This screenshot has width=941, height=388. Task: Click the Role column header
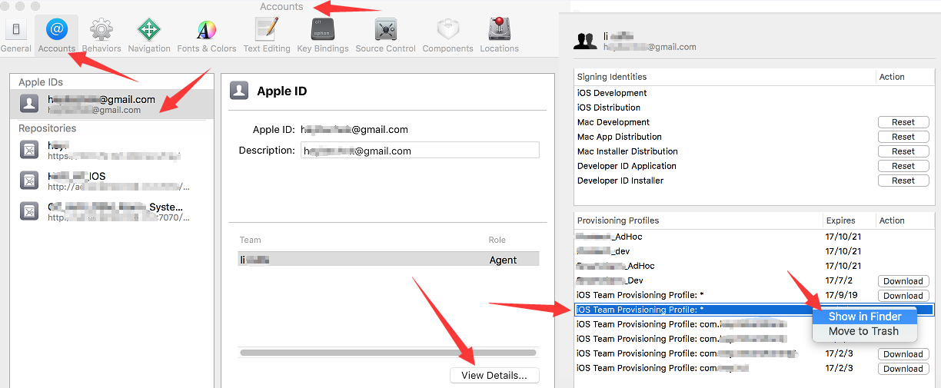tap(497, 240)
